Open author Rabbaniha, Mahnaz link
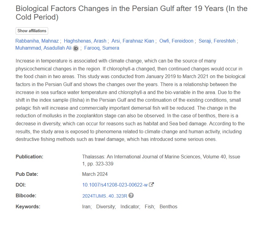The image size is (264, 227). [37, 41]
